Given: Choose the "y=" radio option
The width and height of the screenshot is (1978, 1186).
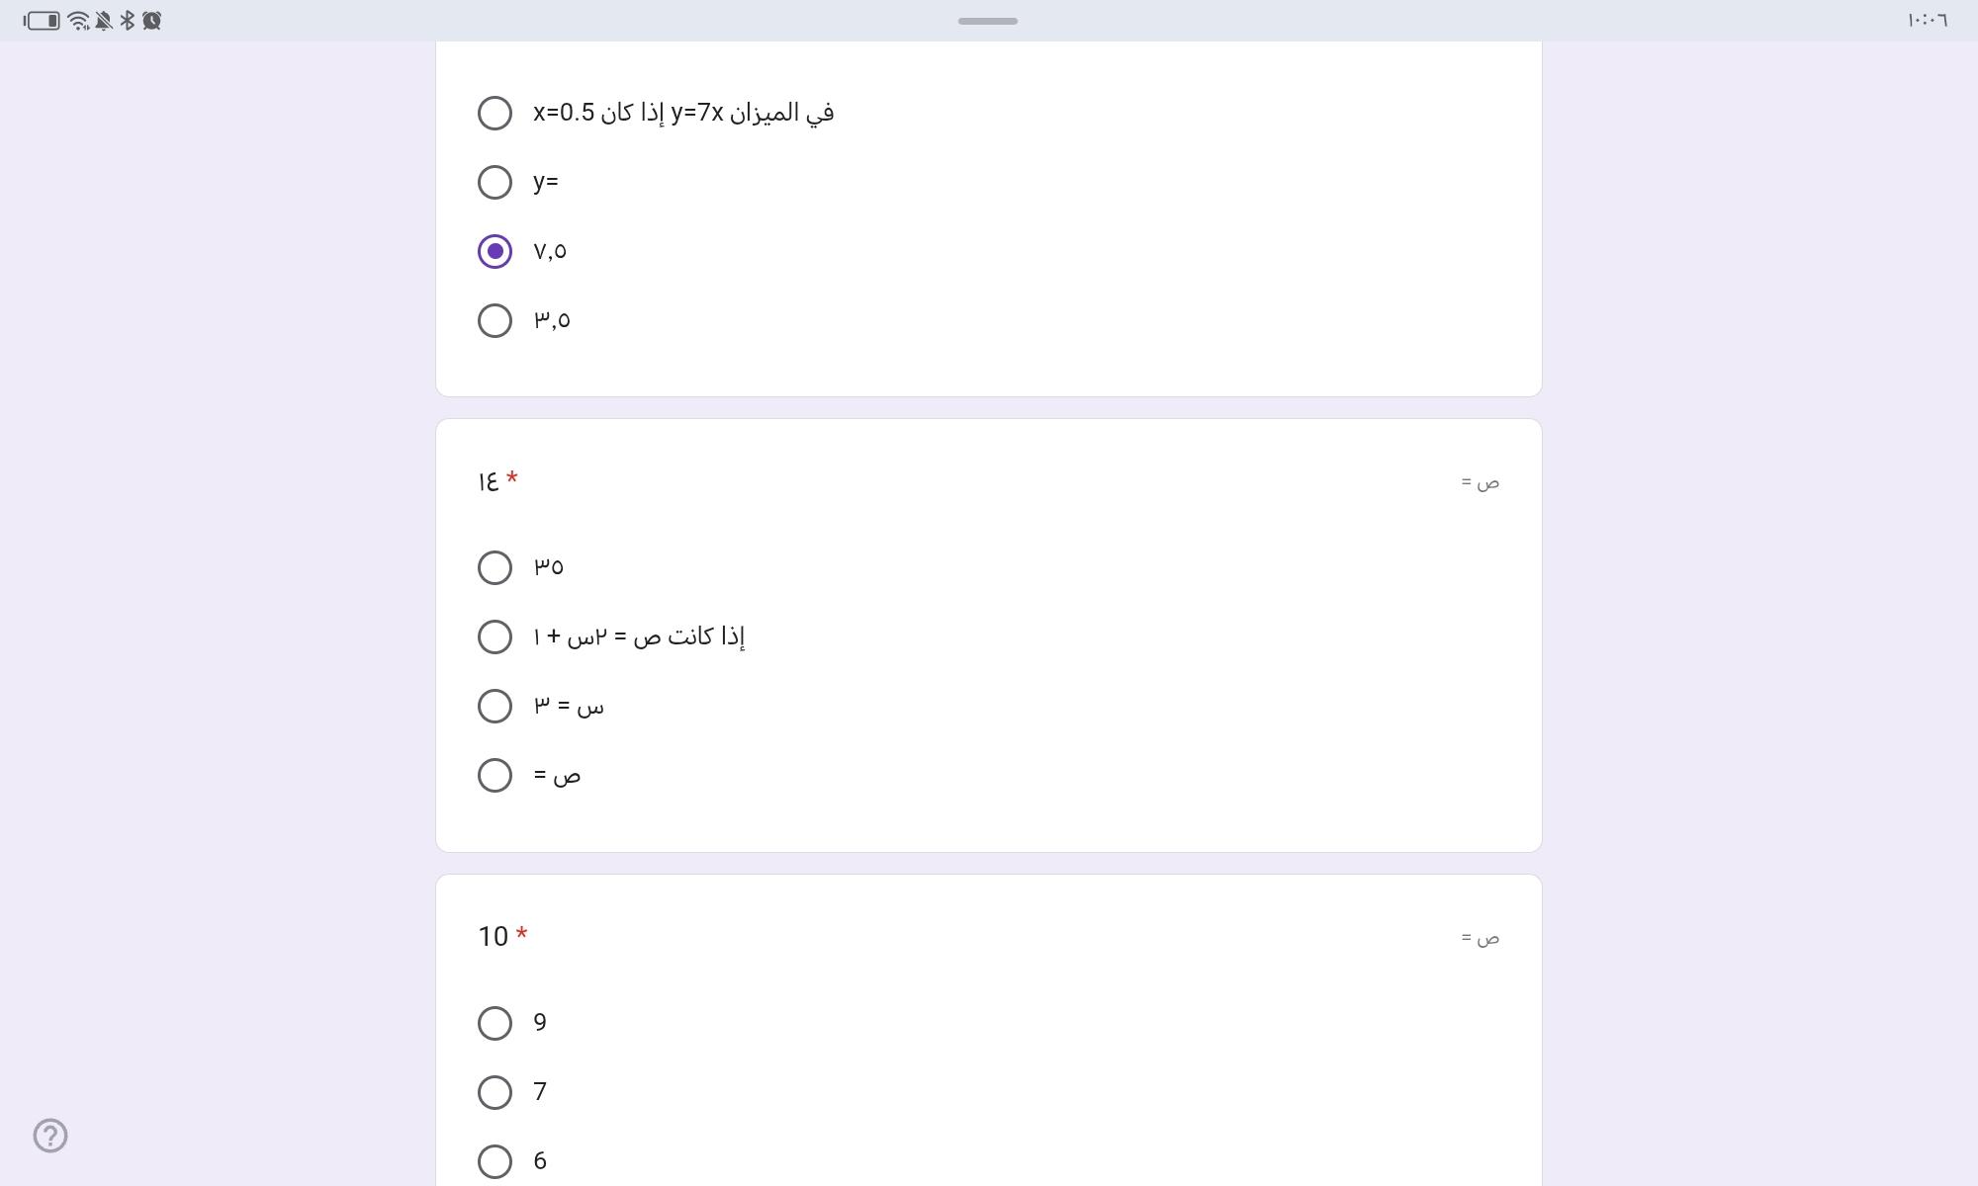Looking at the screenshot, I should pos(494,182).
